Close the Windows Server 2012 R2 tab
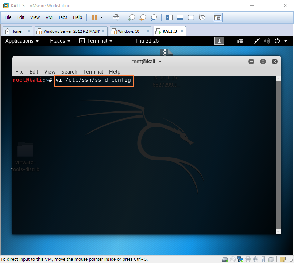The height and width of the screenshot is (263, 294). coord(103,31)
